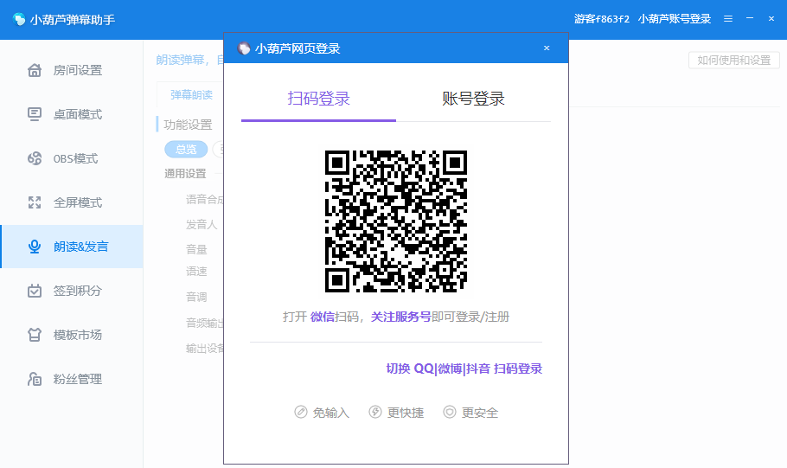Close the 小葫芦网页登录 dialog
The height and width of the screenshot is (468, 787).
click(547, 48)
